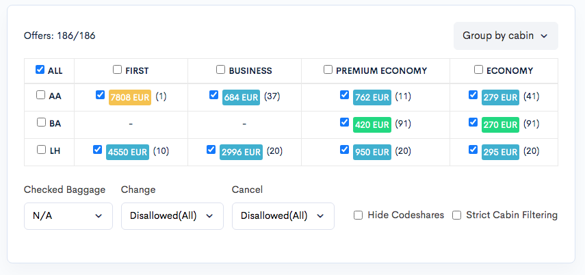This screenshot has width=585, height=275.
Task: Click the green 420 EUR price badge
Action: pos(372,125)
